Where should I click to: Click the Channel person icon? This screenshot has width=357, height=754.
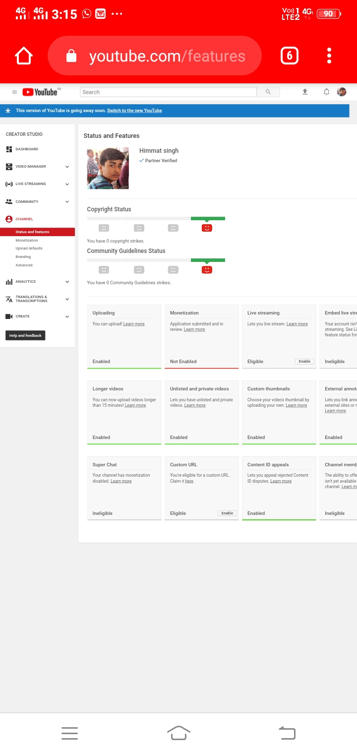pos(9,219)
